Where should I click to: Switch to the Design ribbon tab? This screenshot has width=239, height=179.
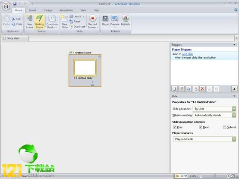tap(48, 10)
